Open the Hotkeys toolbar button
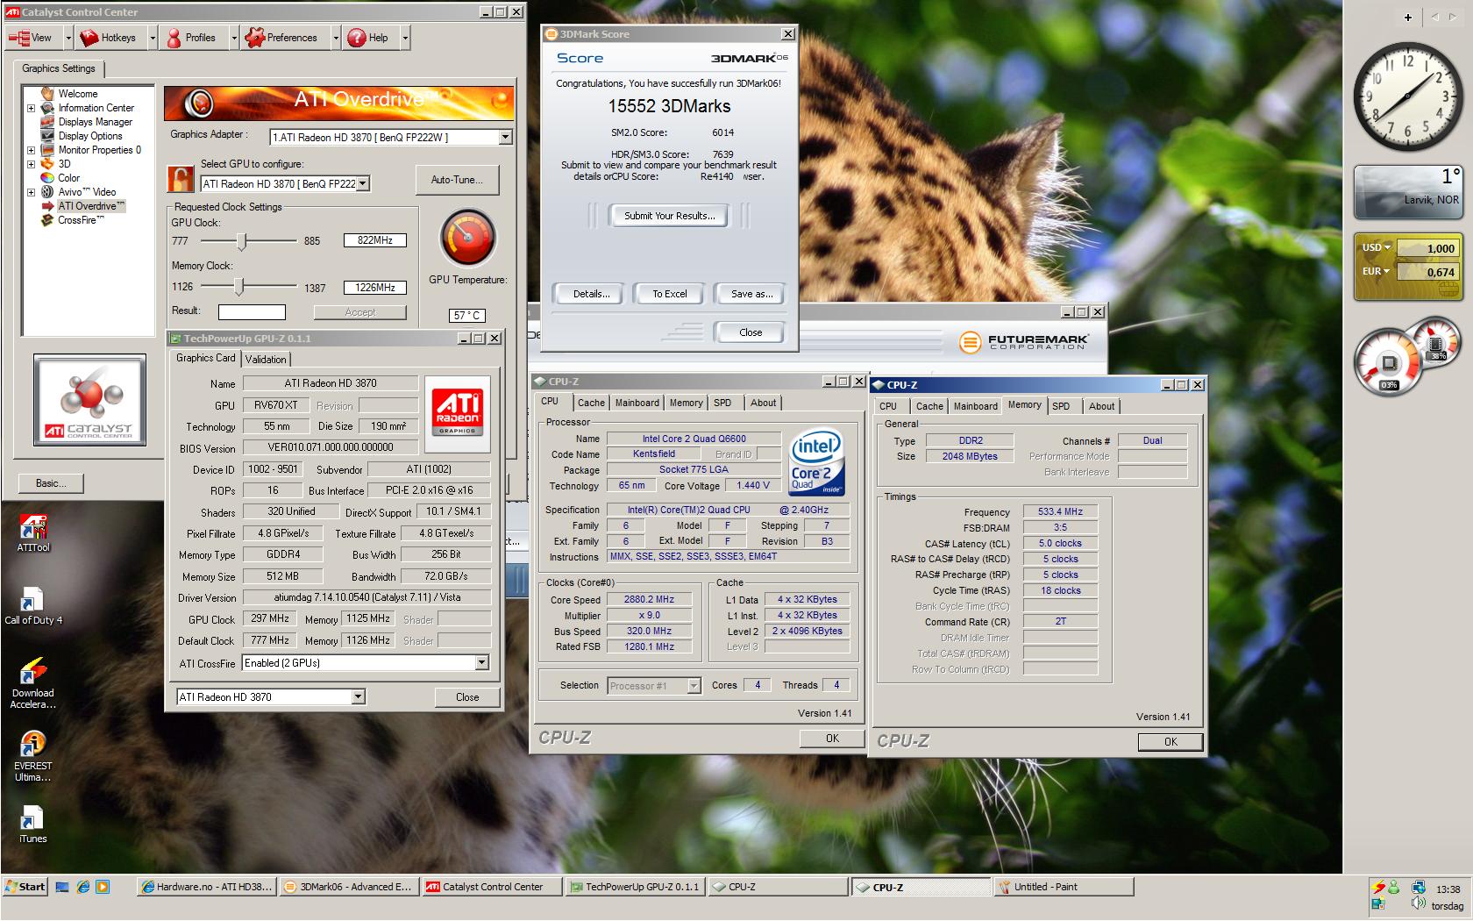This screenshot has width=1473, height=921. pyautogui.click(x=110, y=38)
